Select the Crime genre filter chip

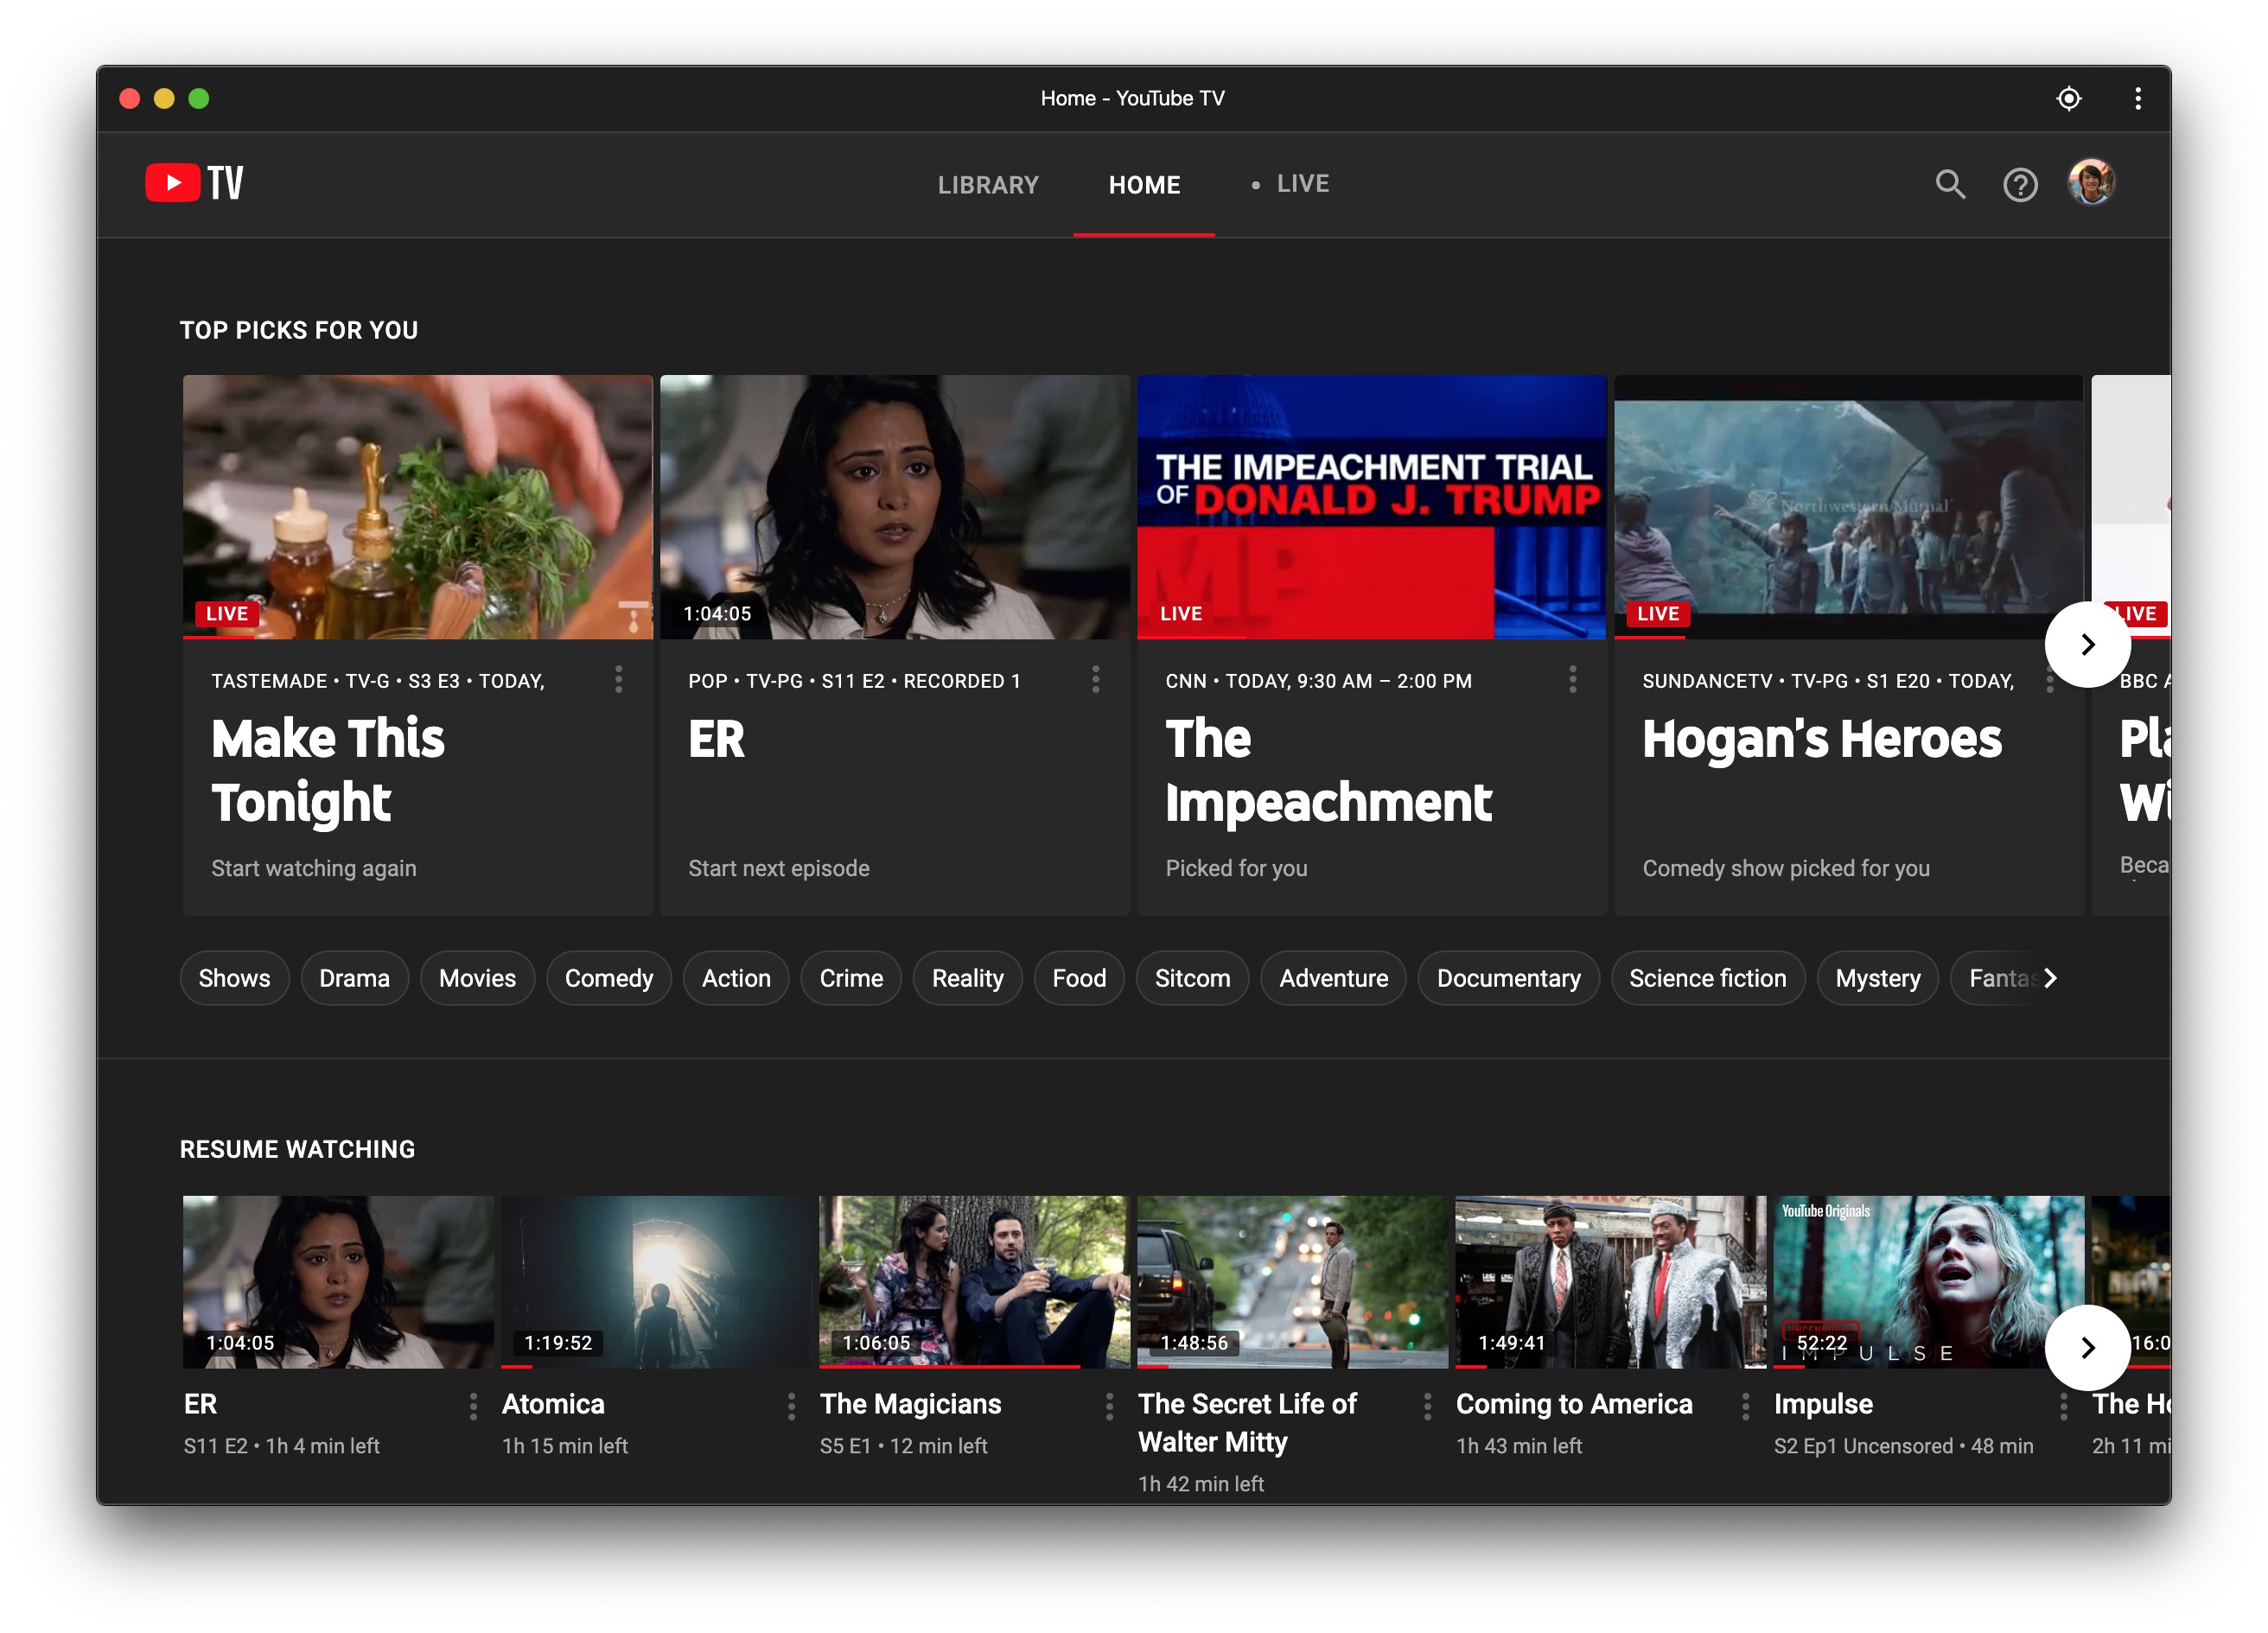pyautogui.click(x=852, y=978)
